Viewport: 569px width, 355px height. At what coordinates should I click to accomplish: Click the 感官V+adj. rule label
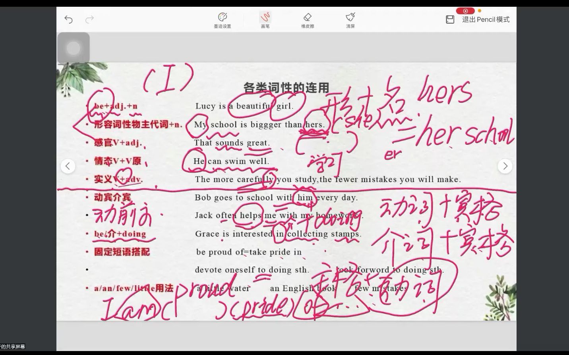[x=118, y=142]
